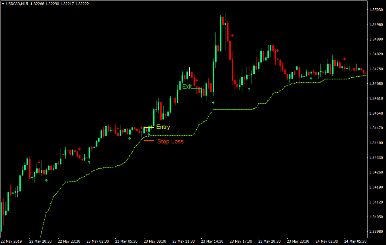Click the red down arrow near the Exit label

pos(196,80)
